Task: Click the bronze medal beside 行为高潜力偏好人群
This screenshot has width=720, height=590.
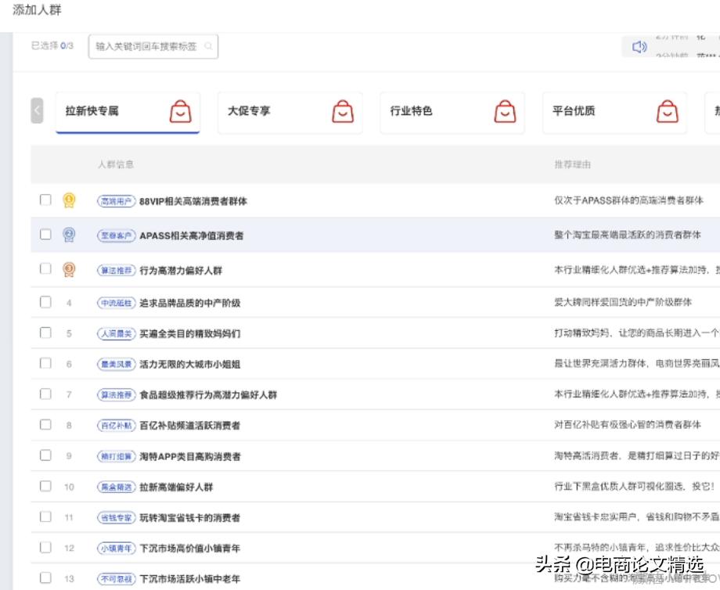Action: click(68, 267)
